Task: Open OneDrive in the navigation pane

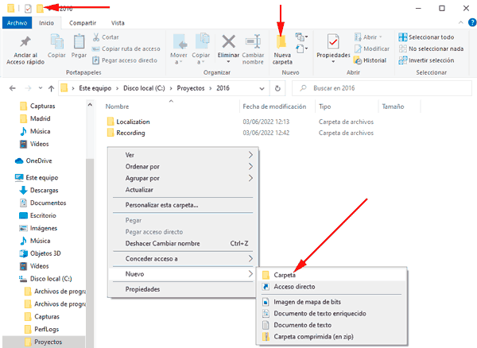Action: point(34,160)
